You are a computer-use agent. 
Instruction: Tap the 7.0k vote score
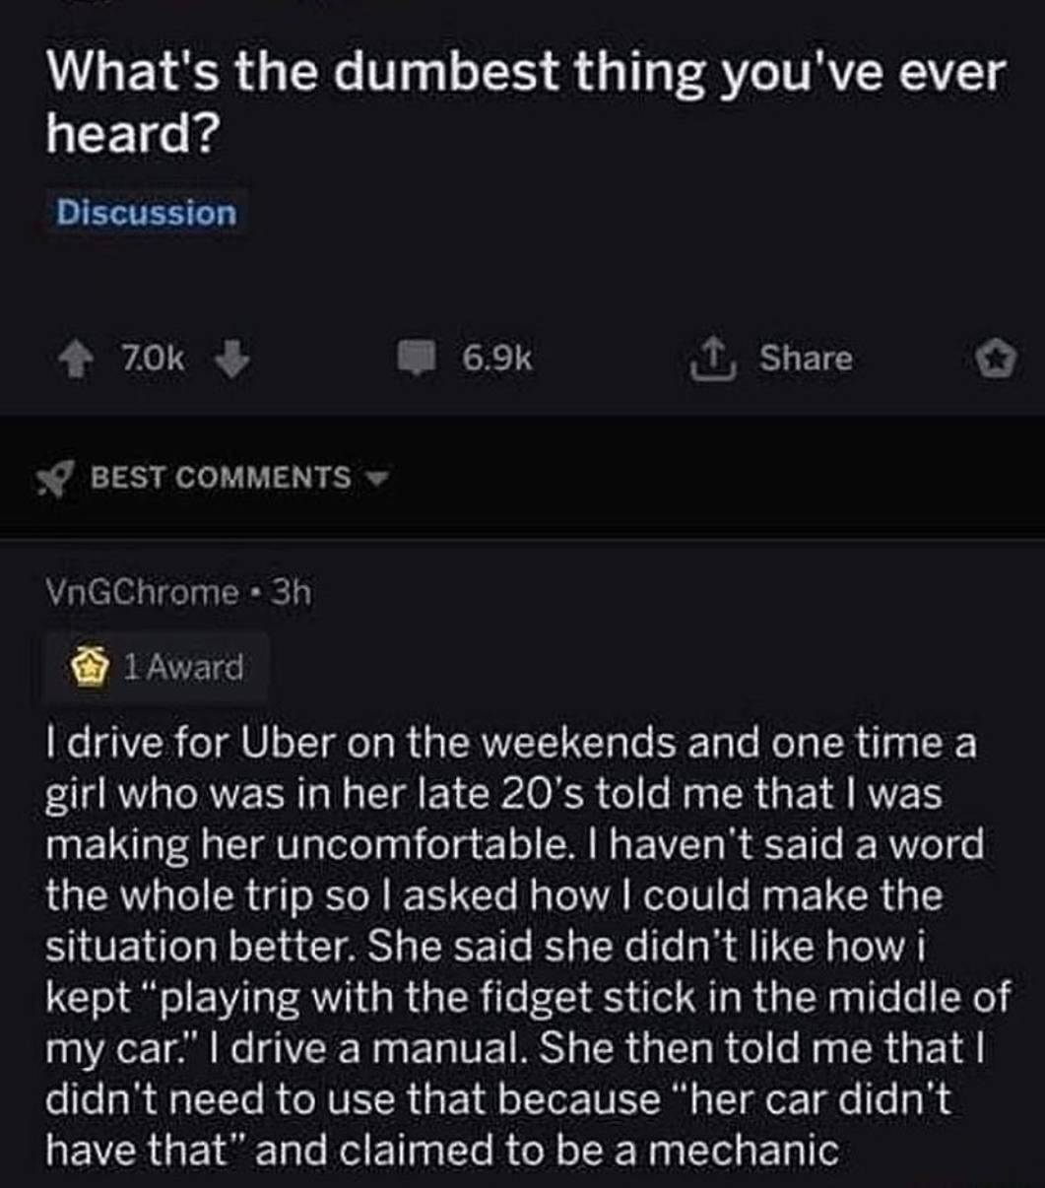[152, 359]
